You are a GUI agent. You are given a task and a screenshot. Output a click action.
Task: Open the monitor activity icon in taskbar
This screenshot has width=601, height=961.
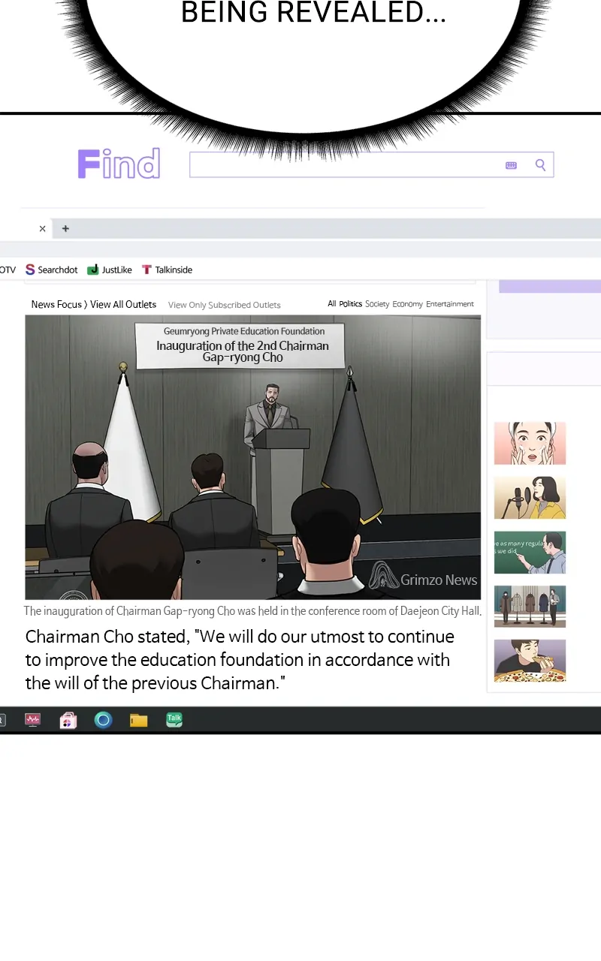point(32,720)
